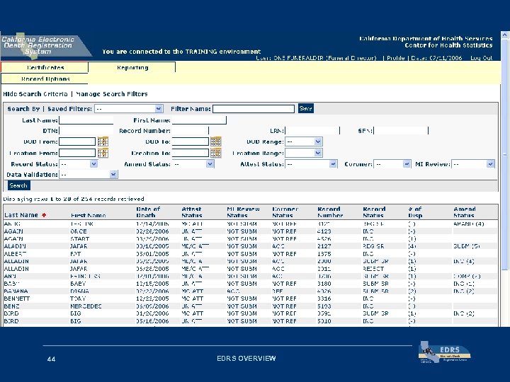Click into the SFN field
This screenshot has width=510, height=382.
coord(401,131)
